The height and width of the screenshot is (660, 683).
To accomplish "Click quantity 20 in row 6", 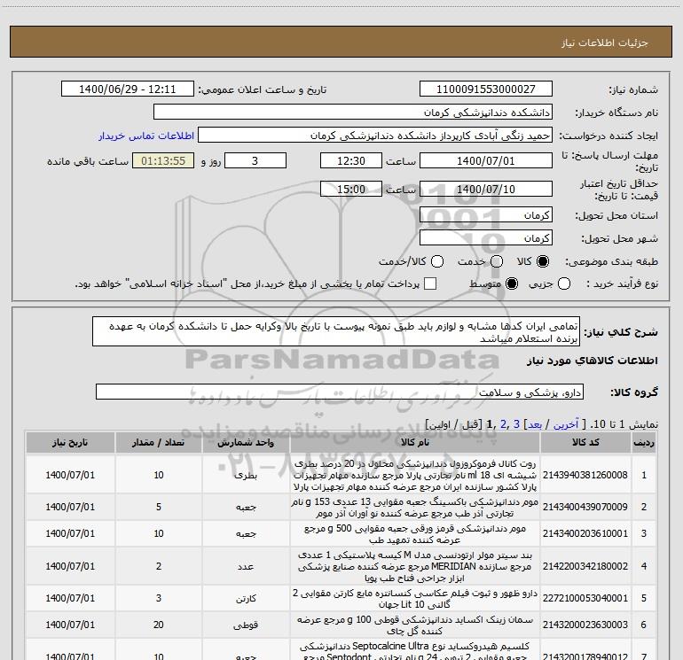I will pos(159,625).
